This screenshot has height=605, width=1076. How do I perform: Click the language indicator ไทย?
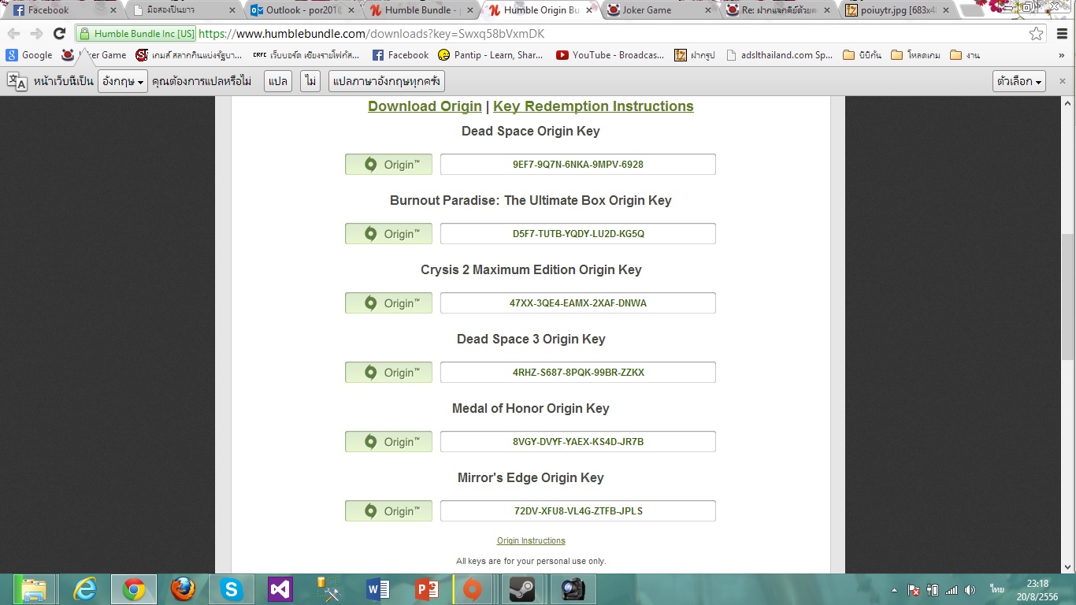[997, 590]
